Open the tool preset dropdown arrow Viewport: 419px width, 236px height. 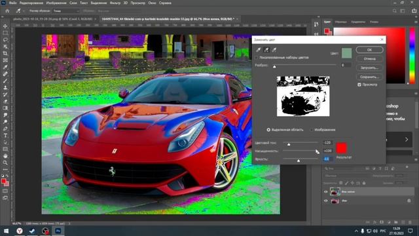pyautogui.click(x=24, y=11)
